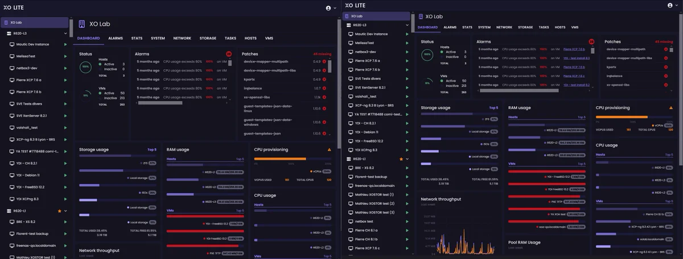This screenshot has width=683, height=259.
Task: Collapse R620-L1 host in left window
Action: tap(66, 211)
